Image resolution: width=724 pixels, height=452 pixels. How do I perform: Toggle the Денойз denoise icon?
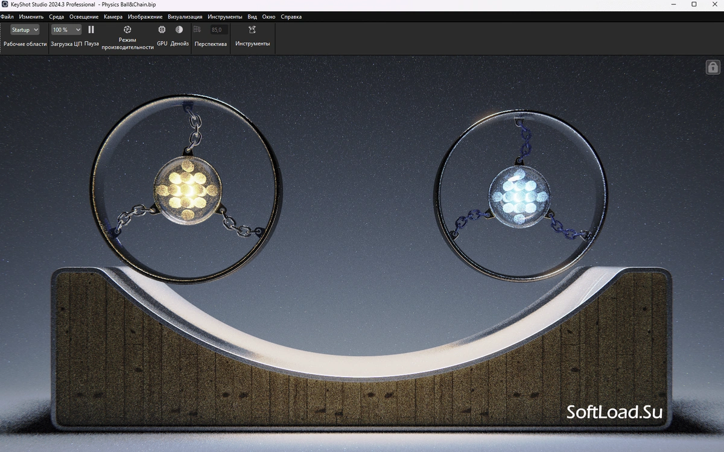[179, 29]
